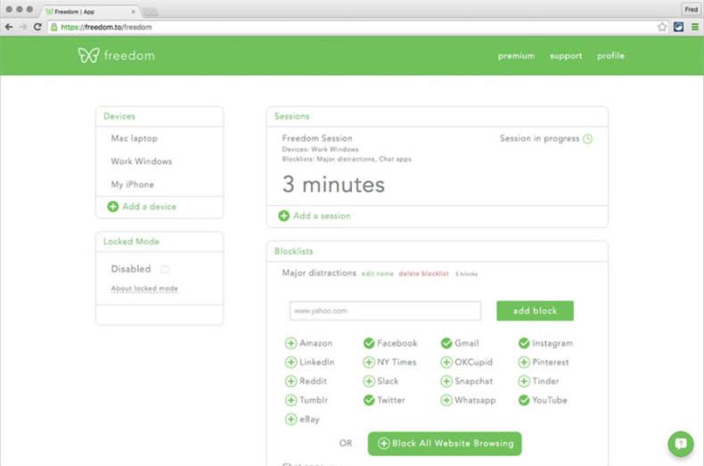The image size is (704, 466).
Task: Toggle the Locked Mode Disabled checkbox
Action: coord(165,269)
